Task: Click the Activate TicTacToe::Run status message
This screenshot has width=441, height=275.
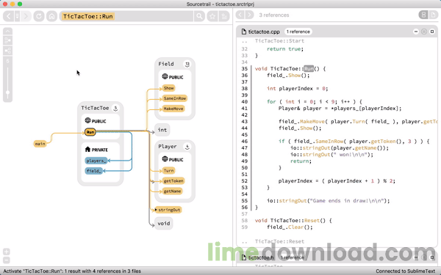Action: (72, 271)
